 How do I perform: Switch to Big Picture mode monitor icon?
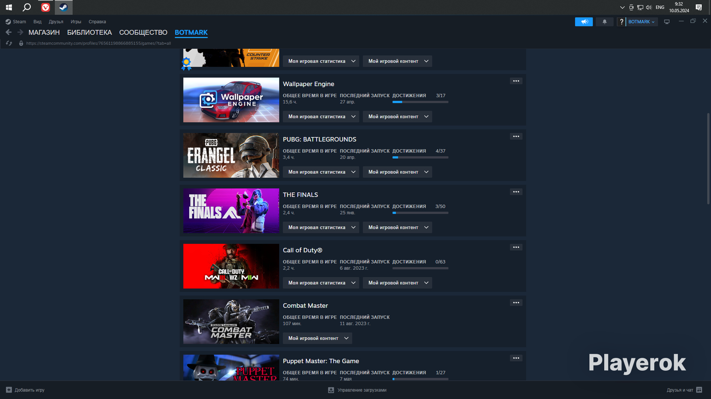[x=667, y=22]
